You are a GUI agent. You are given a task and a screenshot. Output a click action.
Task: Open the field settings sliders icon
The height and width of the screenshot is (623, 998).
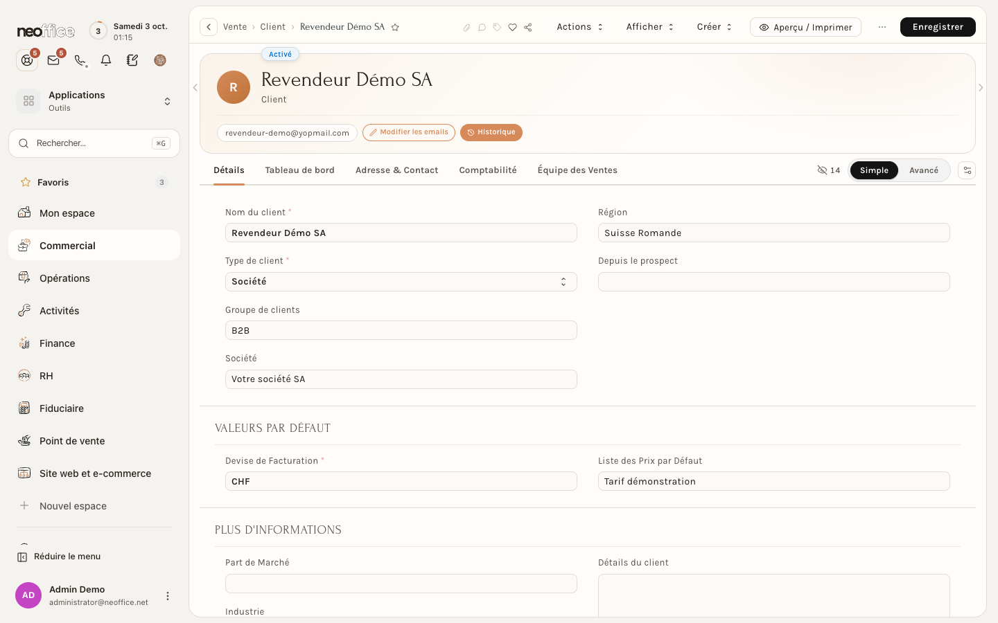[967, 170]
